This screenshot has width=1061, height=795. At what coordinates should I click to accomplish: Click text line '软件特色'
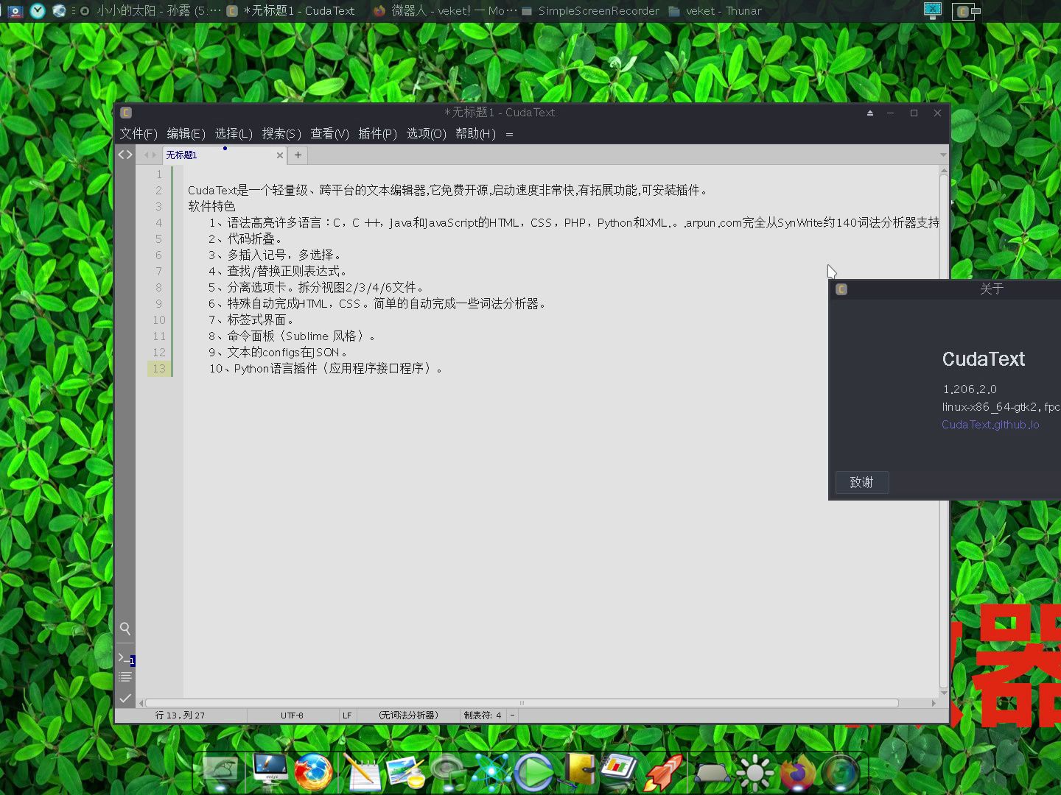(x=211, y=206)
